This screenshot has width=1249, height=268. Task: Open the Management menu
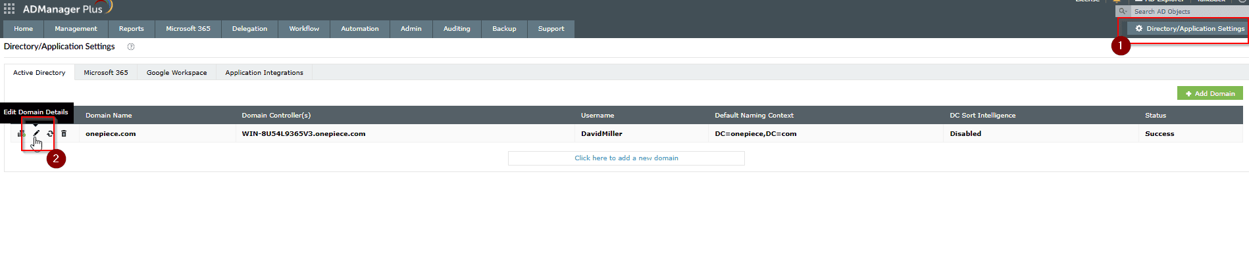click(76, 29)
